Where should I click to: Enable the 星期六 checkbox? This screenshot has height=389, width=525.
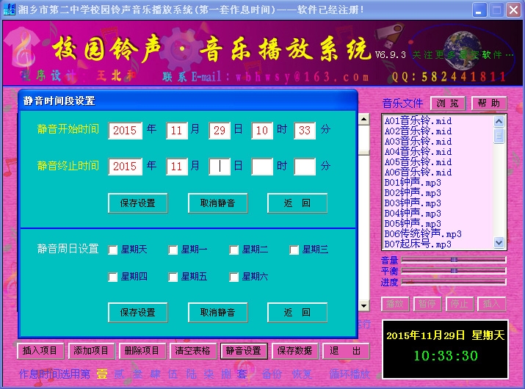coord(233,277)
